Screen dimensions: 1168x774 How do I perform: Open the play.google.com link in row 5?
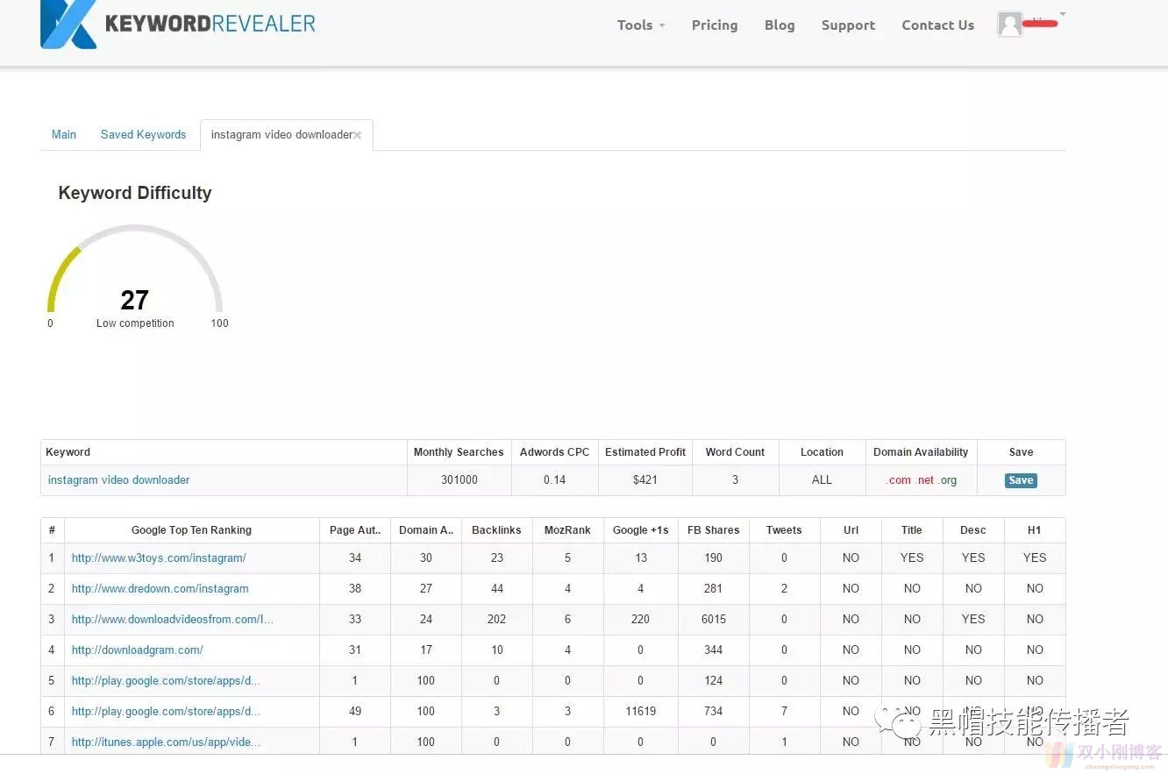point(166,681)
